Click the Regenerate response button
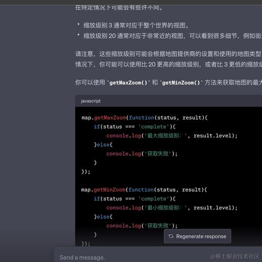The image size is (262, 262). pos(198,236)
